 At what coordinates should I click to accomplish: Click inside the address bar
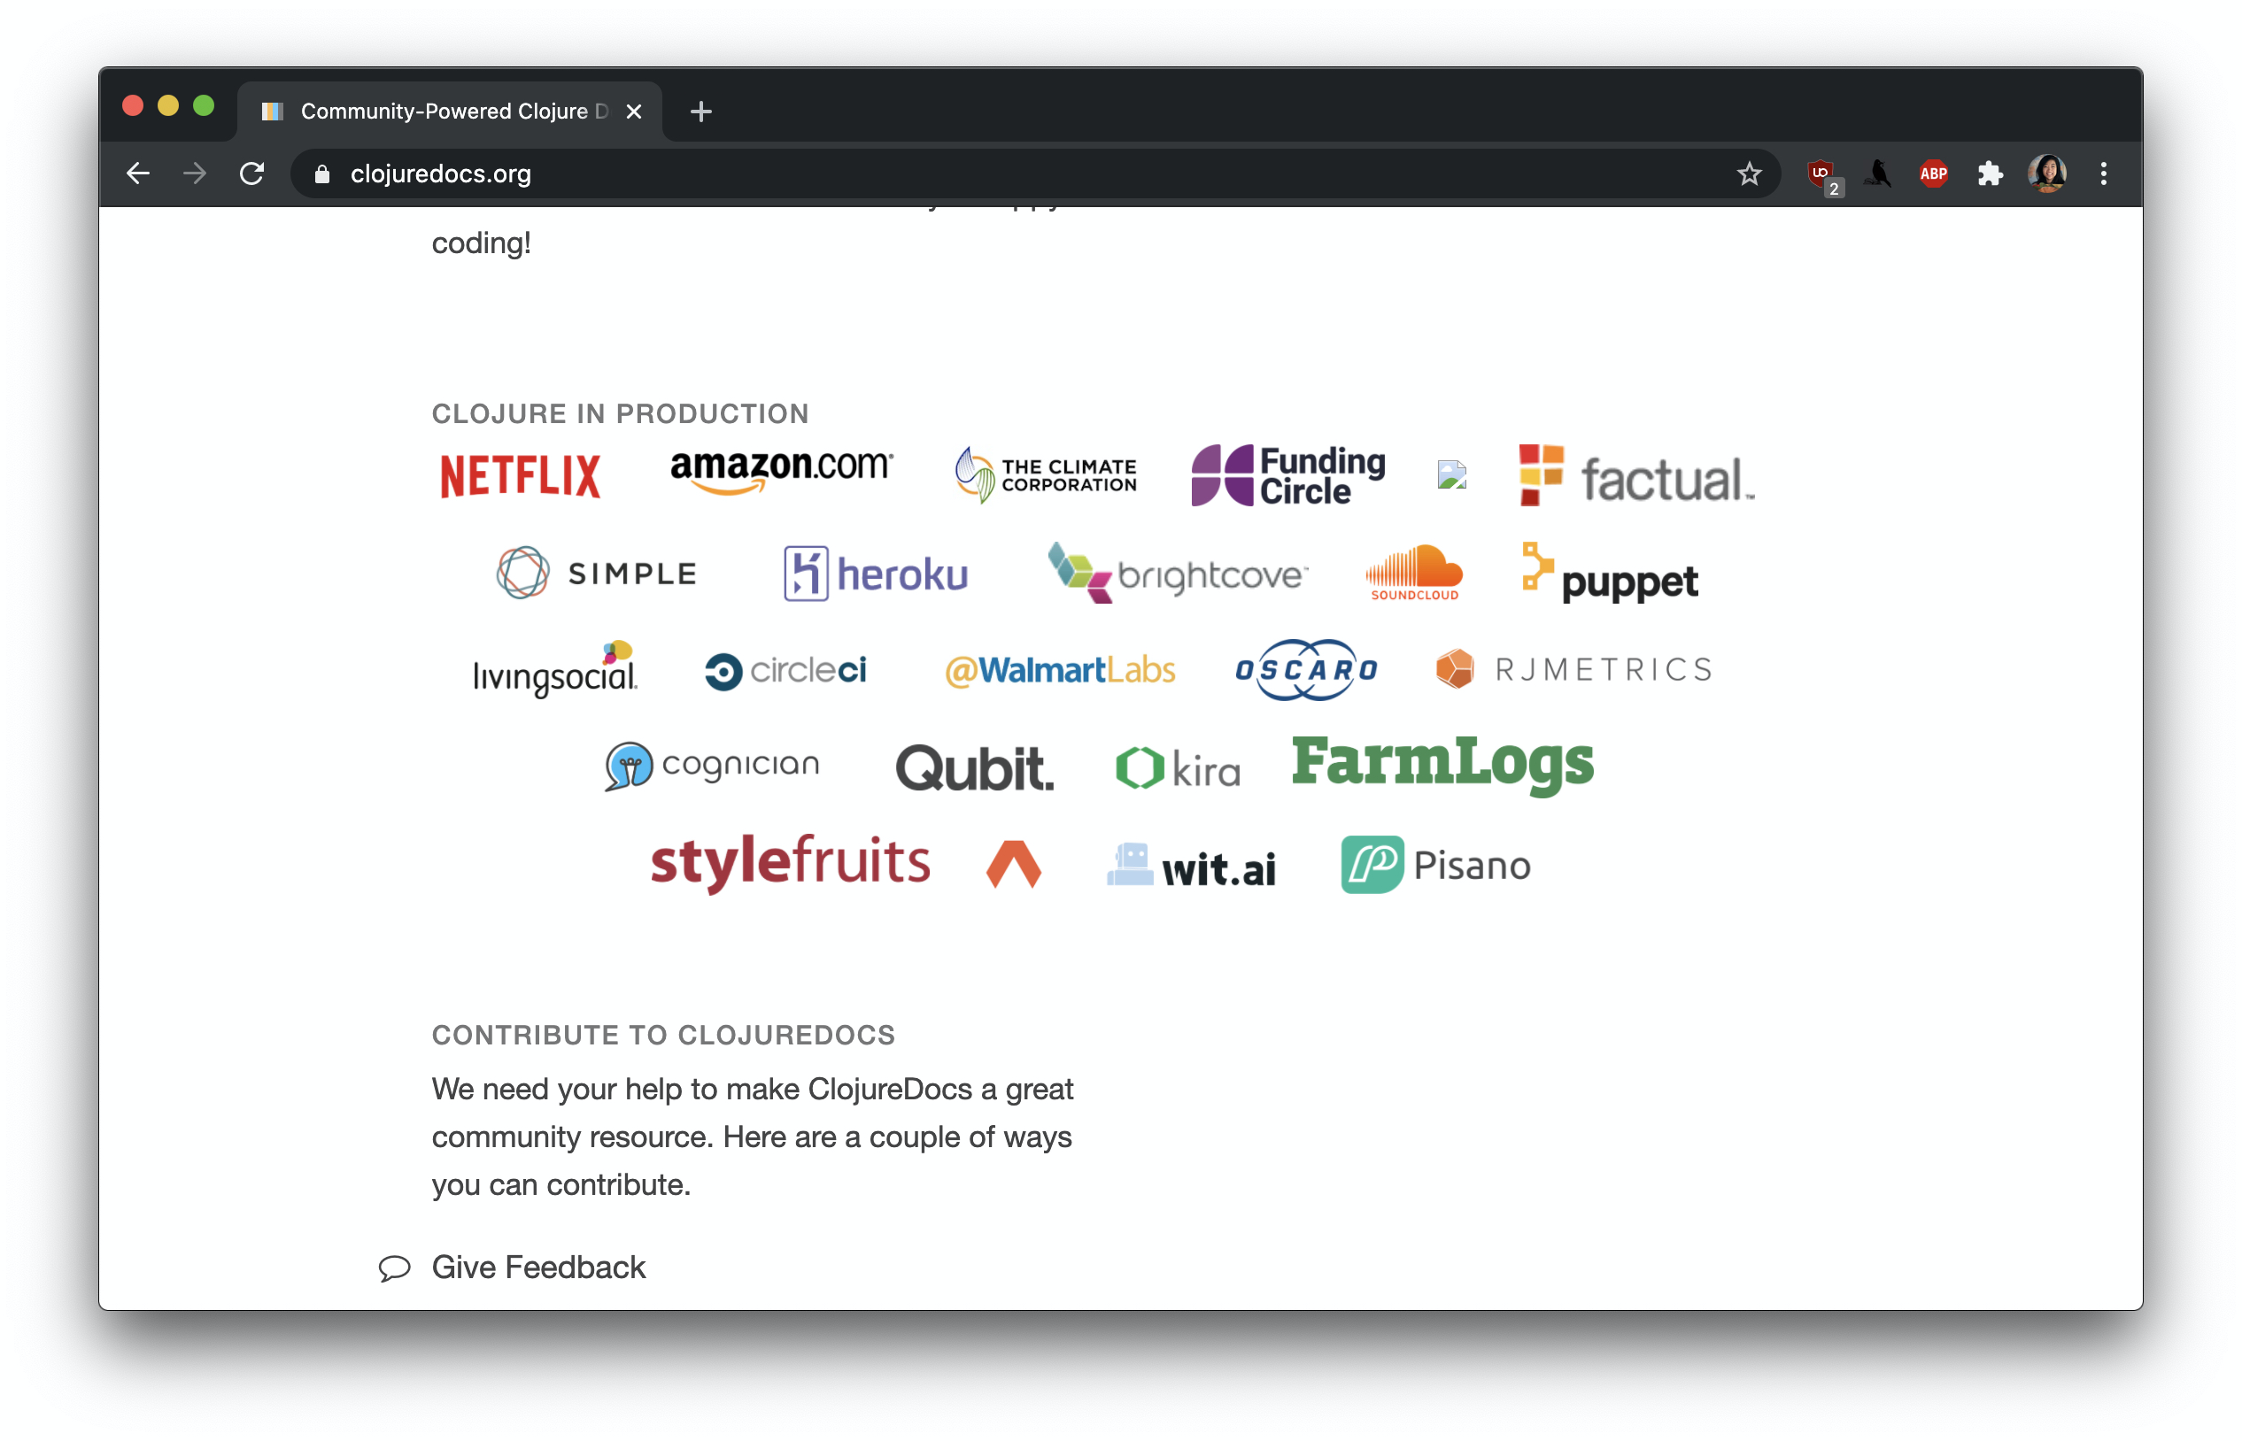(655, 174)
